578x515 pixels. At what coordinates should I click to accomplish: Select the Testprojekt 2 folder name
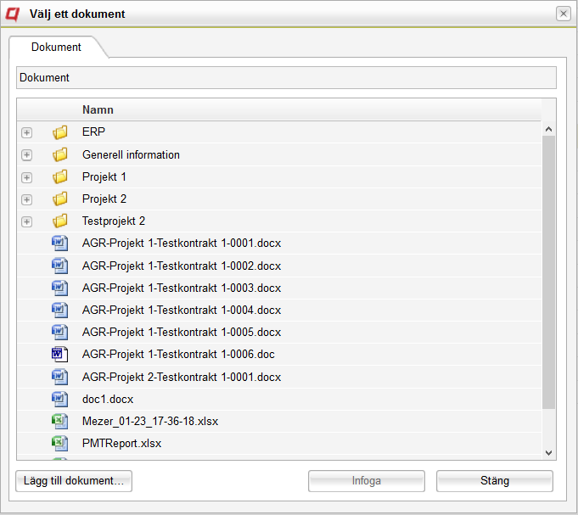[114, 221]
